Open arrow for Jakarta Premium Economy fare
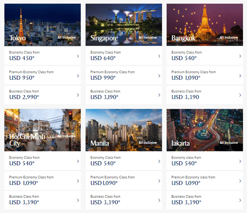Screen dimensions: 247x213 [240, 181]
